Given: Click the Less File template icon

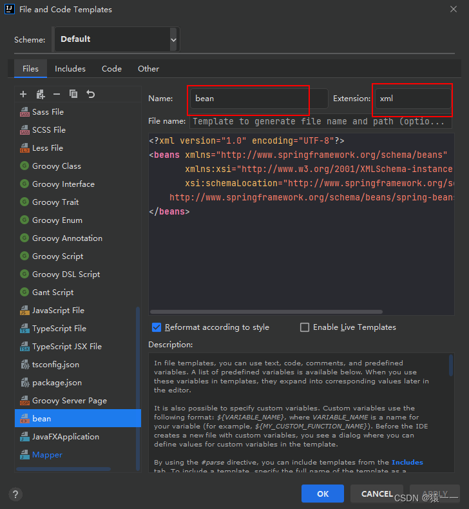Looking at the screenshot, I should [24, 148].
